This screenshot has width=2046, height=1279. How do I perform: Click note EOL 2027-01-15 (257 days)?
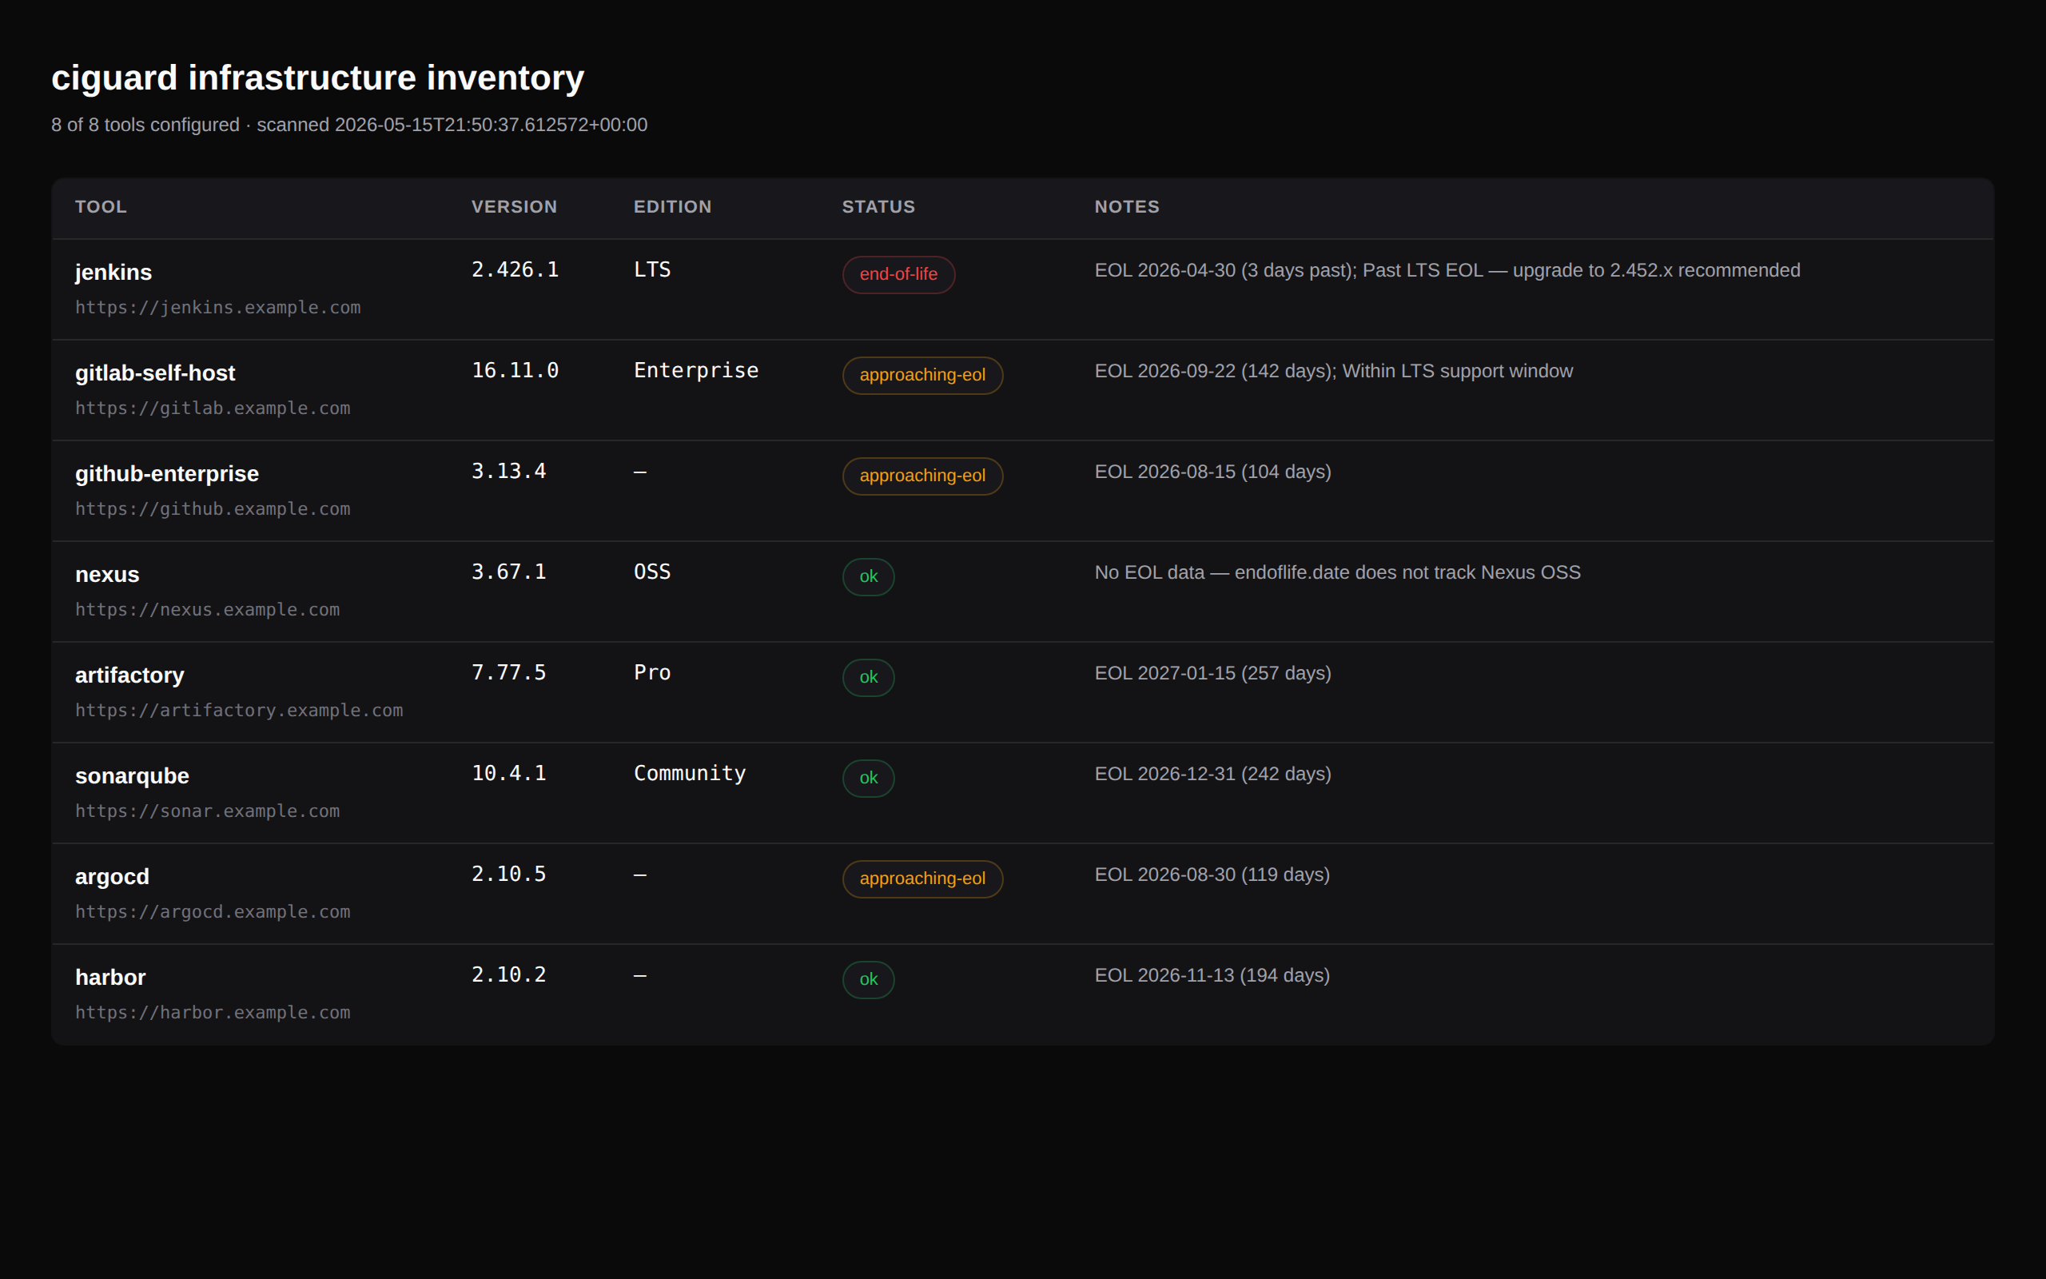click(x=1212, y=673)
